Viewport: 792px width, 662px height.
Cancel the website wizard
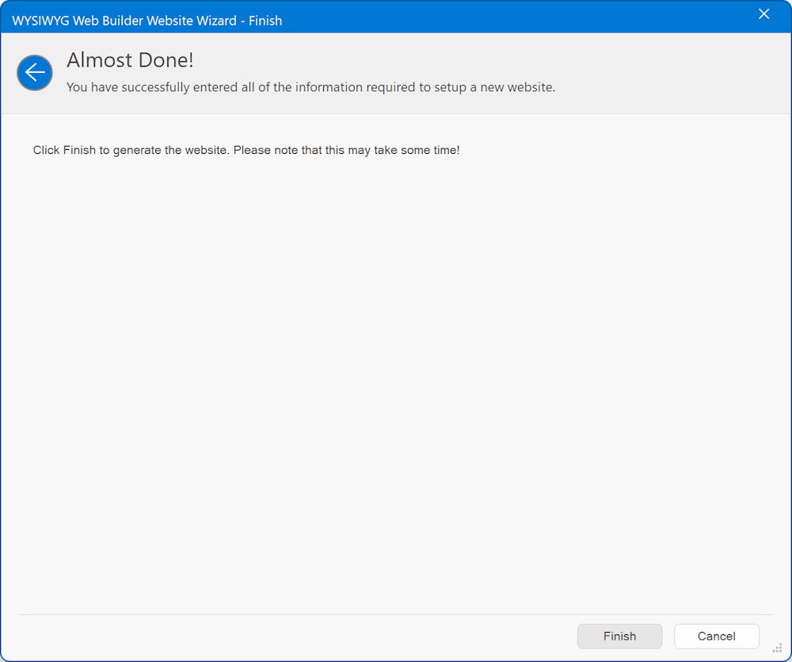point(716,636)
